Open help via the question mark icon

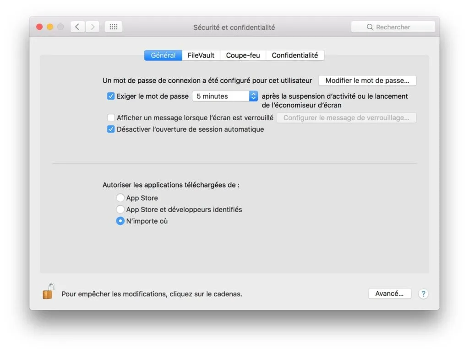[423, 294]
